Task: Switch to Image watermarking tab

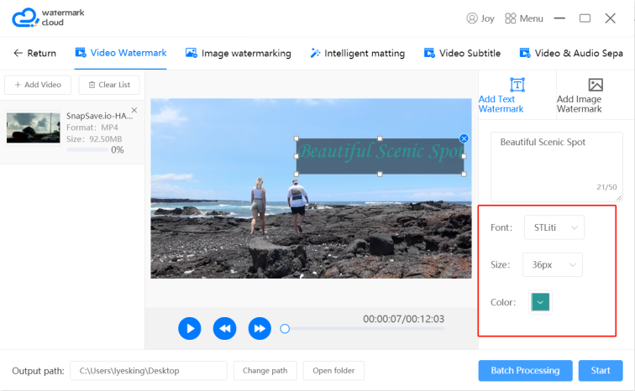Action: click(239, 53)
